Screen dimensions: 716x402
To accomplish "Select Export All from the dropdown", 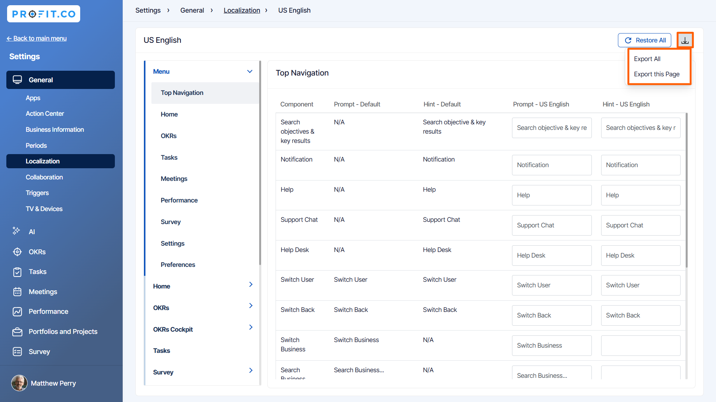I will [x=647, y=59].
